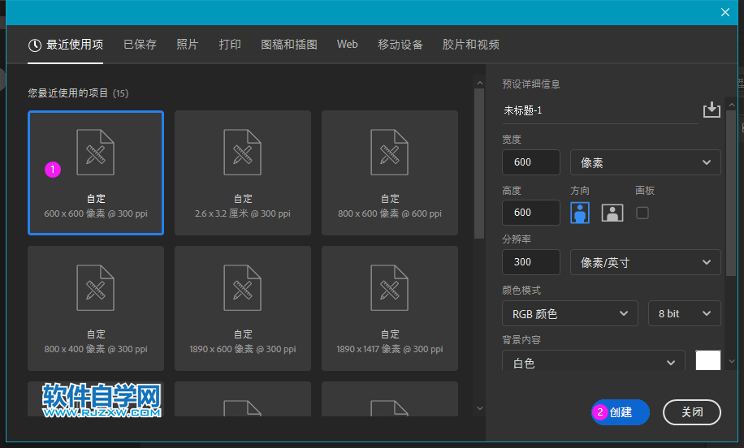Select landscape orientation icon

612,213
